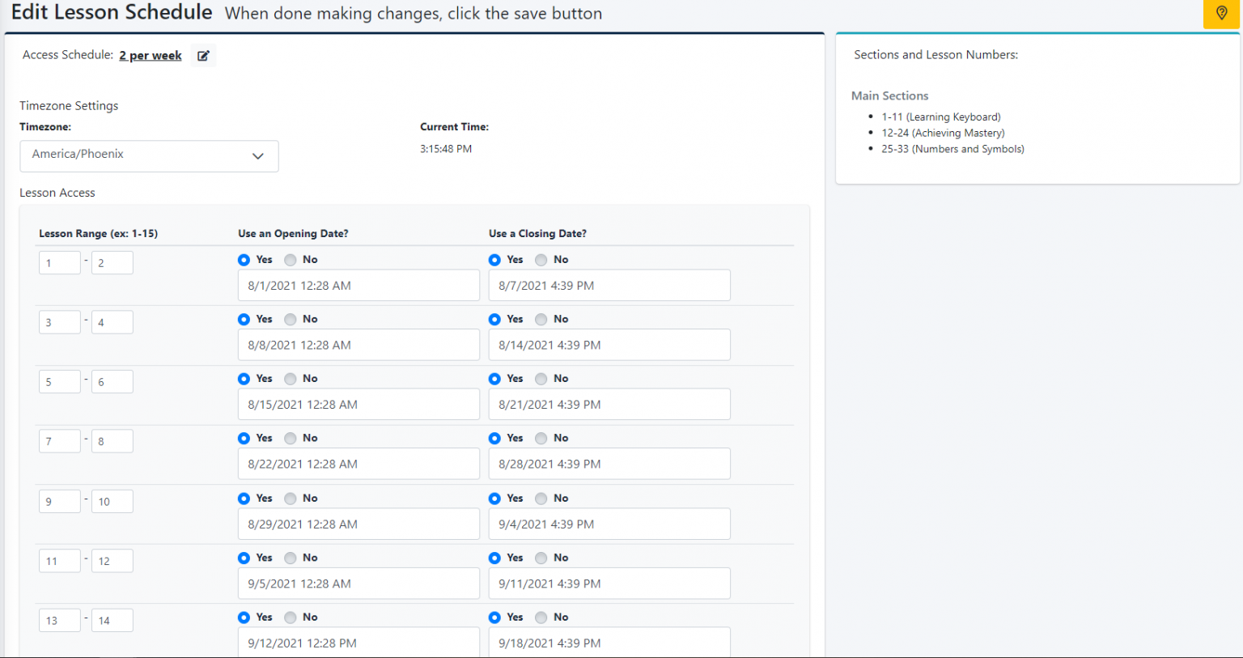The image size is (1243, 658).
Task: Select "No" opening date for lessons 13-14
Action: (290, 617)
